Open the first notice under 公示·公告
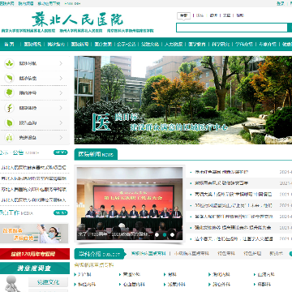The height and width of the screenshot is (292, 292). coord(33,167)
